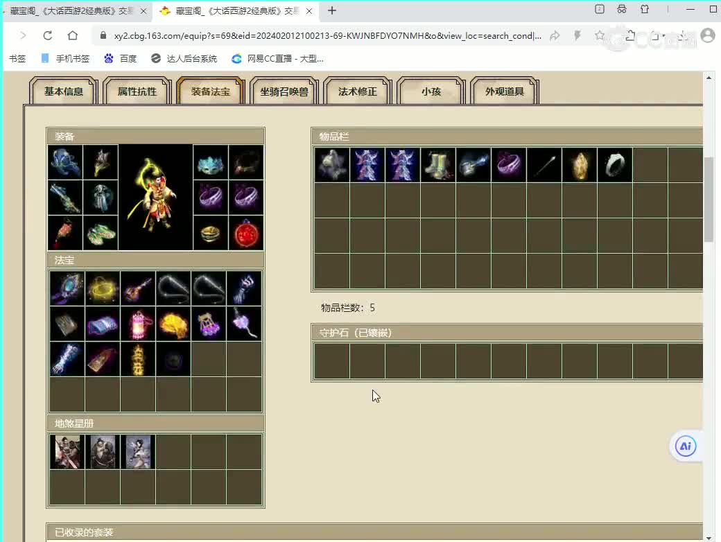Click the blue Ai assistant button
721x542 pixels.
[x=686, y=446]
